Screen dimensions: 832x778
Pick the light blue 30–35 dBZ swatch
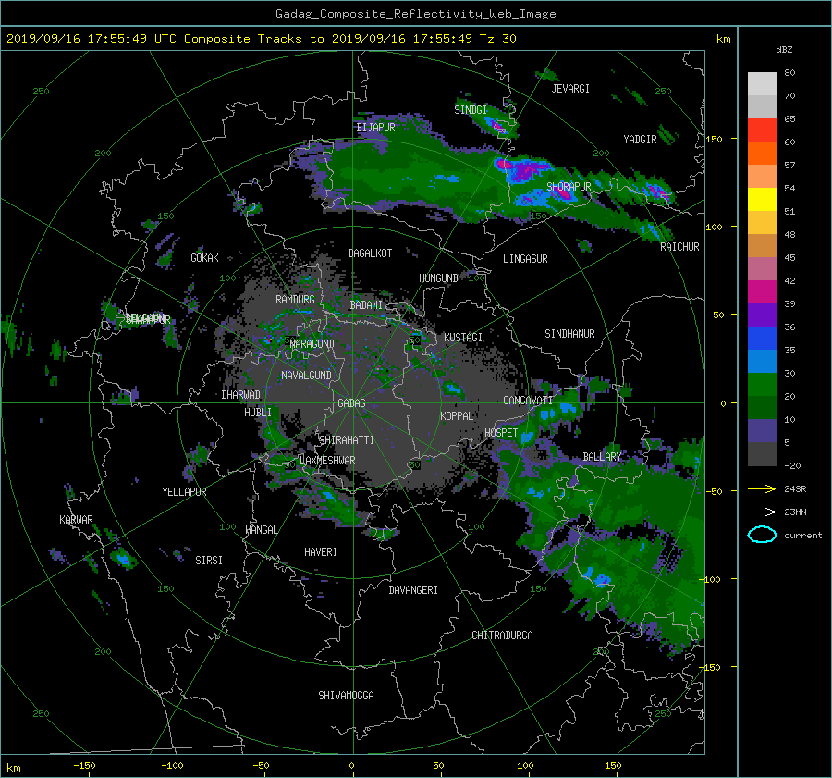pyautogui.click(x=762, y=362)
